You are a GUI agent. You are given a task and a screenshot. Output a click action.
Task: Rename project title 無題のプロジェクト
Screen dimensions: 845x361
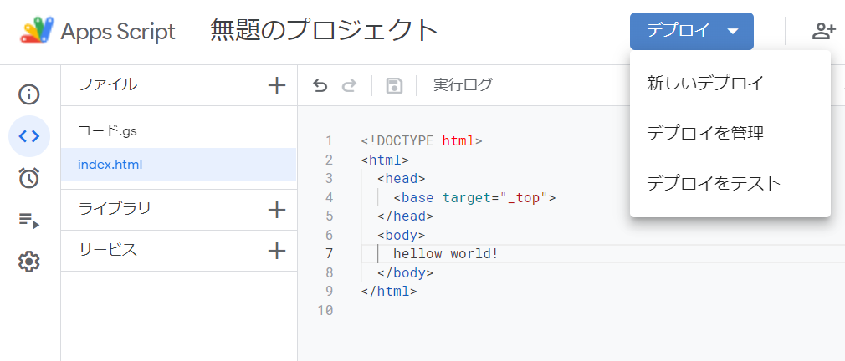tap(325, 32)
